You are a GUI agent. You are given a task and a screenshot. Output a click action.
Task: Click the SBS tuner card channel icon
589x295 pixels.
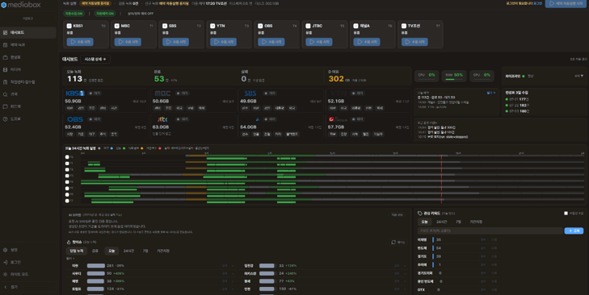click(165, 26)
